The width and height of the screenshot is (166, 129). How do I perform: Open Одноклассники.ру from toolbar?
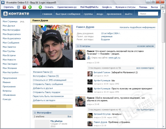(67, 7)
